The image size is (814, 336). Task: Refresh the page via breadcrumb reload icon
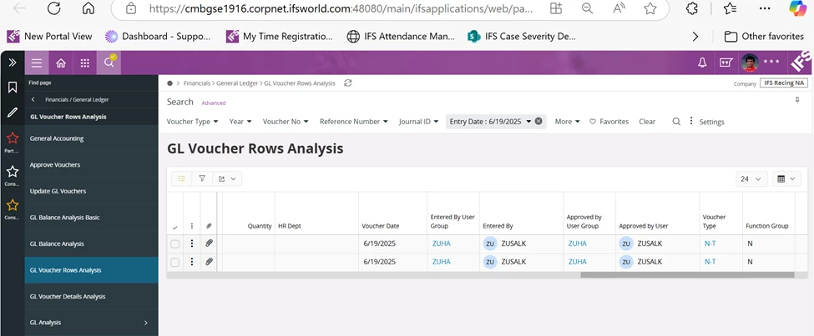pos(348,83)
